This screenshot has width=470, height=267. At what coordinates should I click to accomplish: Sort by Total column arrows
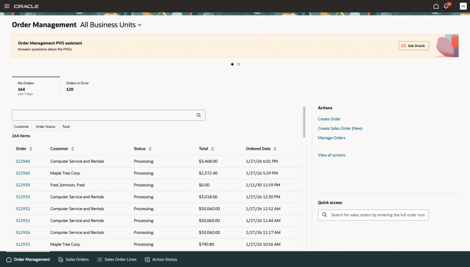pos(213,149)
